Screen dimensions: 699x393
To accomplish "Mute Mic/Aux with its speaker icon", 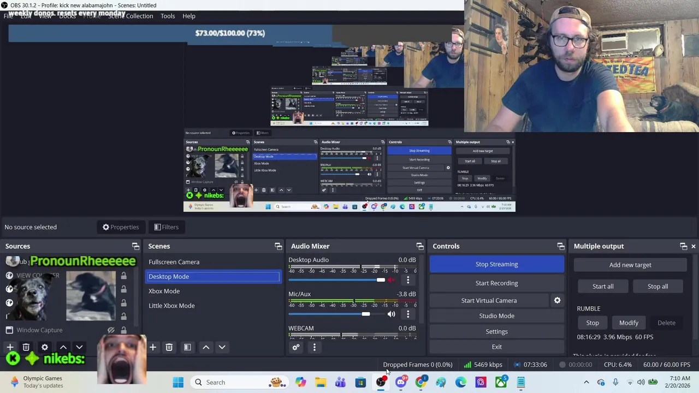I will tap(391, 314).
